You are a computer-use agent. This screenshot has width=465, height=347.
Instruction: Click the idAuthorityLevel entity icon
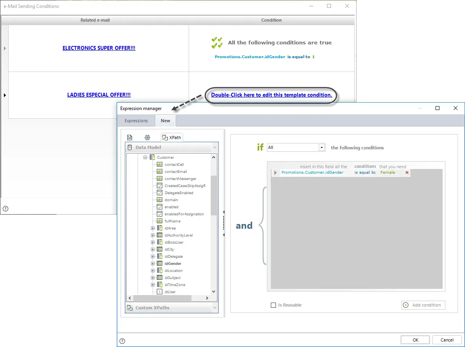[x=160, y=235]
